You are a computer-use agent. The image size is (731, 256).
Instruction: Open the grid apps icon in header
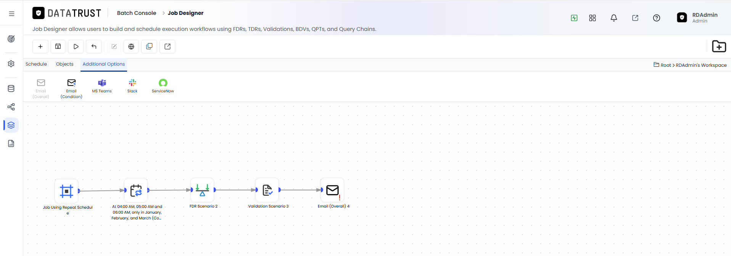(593, 18)
